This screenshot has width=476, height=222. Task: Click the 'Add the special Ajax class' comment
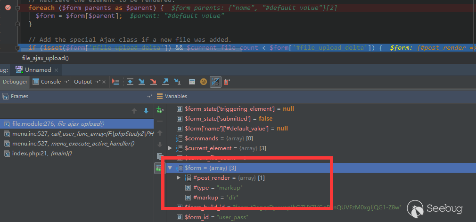coord(130,39)
